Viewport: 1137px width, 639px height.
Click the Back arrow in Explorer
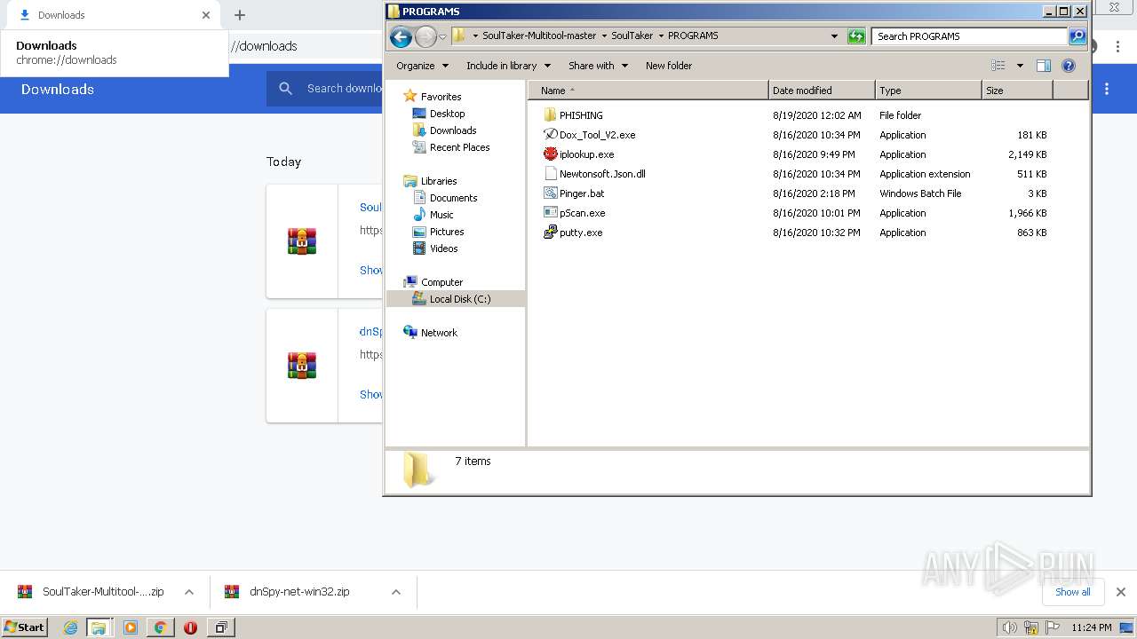pos(401,36)
